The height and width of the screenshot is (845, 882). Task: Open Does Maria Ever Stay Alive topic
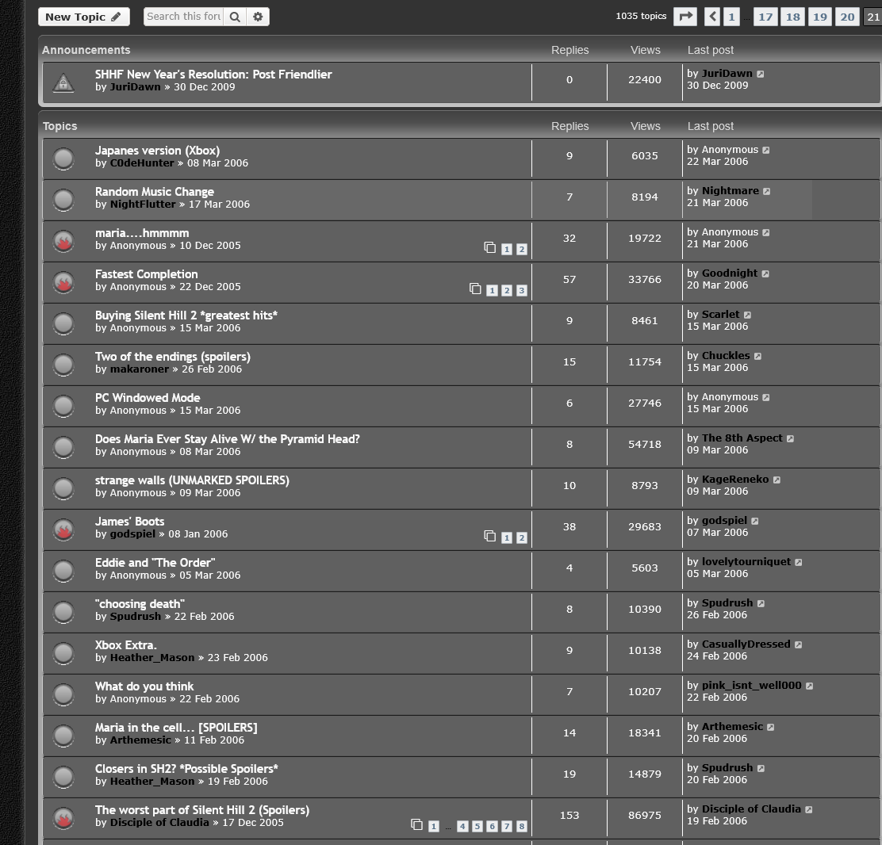(x=228, y=439)
